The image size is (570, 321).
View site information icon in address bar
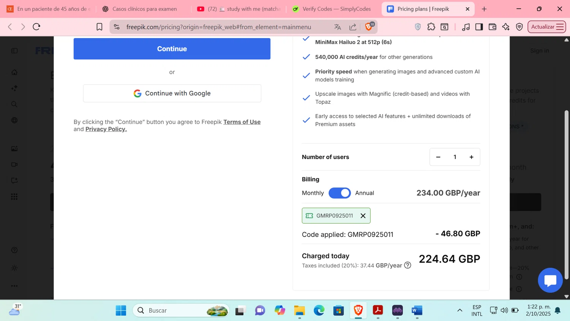pos(117,27)
